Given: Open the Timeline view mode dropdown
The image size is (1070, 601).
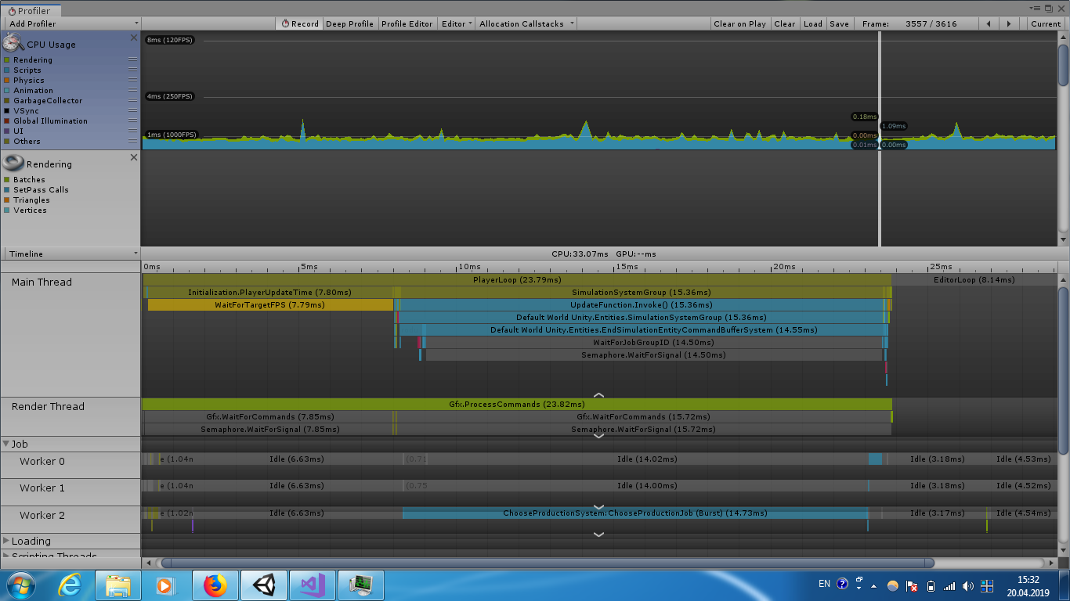Looking at the screenshot, I should [x=71, y=254].
